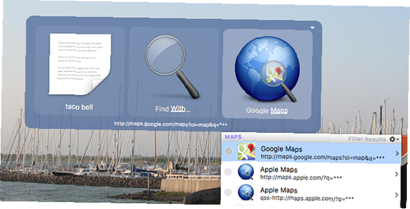
Task: Click the 'Find With...' label
Action: tap(173, 109)
